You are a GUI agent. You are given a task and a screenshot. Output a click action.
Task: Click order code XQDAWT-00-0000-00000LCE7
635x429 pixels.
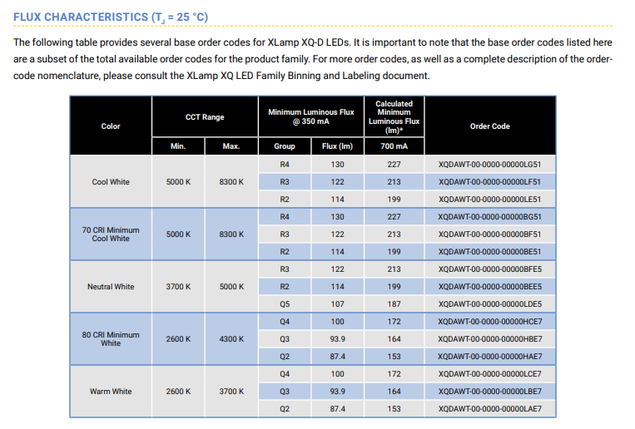[489, 374]
